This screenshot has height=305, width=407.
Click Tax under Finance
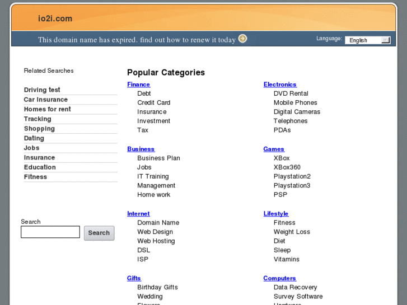click(143, 130)
